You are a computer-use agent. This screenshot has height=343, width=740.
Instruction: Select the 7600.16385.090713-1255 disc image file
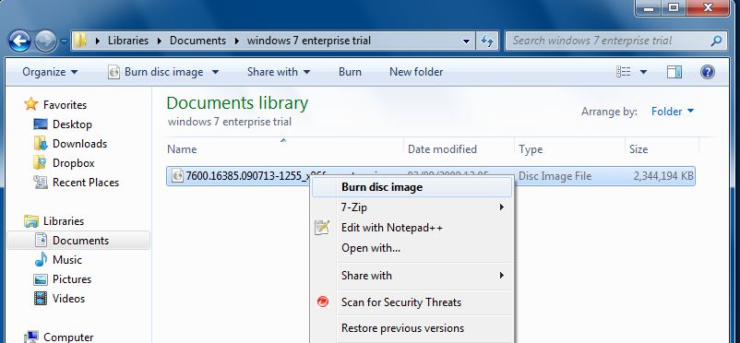click(x=430, y=176)
